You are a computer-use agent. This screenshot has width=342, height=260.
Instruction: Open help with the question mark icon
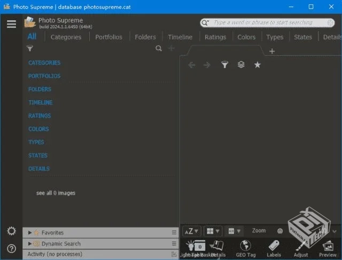pyautogui.click(x=11, y=248)
